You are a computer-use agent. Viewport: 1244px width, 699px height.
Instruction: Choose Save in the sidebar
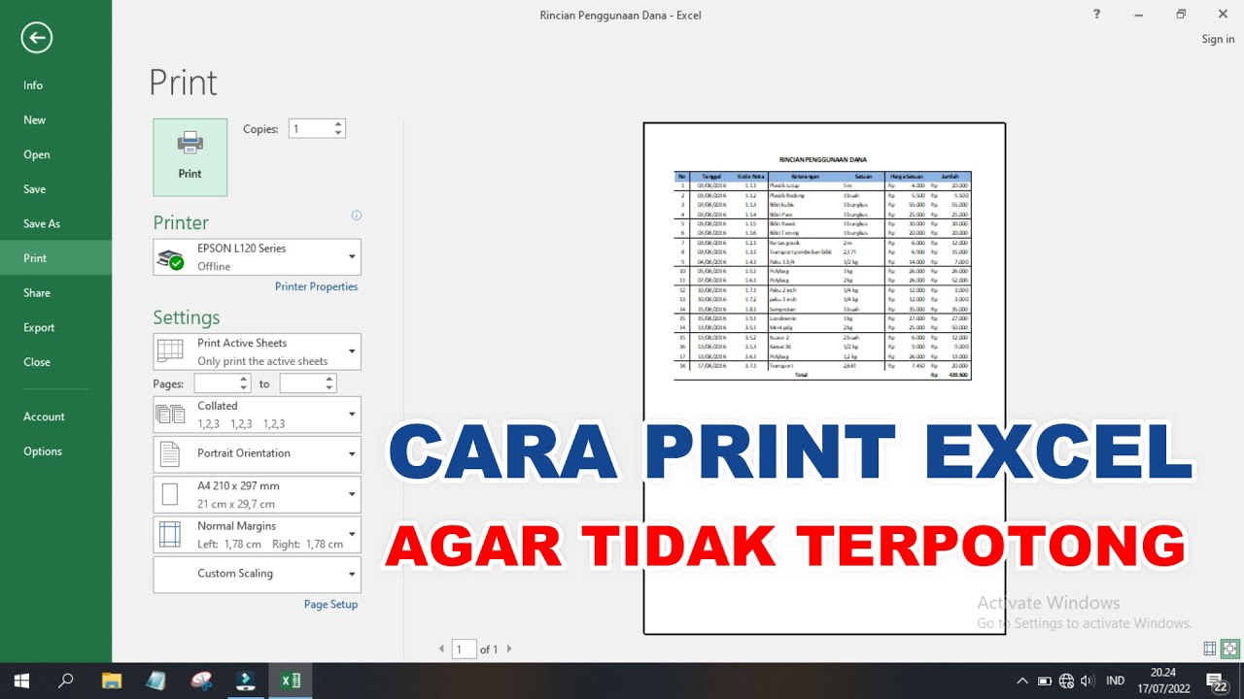pos(34,189)
